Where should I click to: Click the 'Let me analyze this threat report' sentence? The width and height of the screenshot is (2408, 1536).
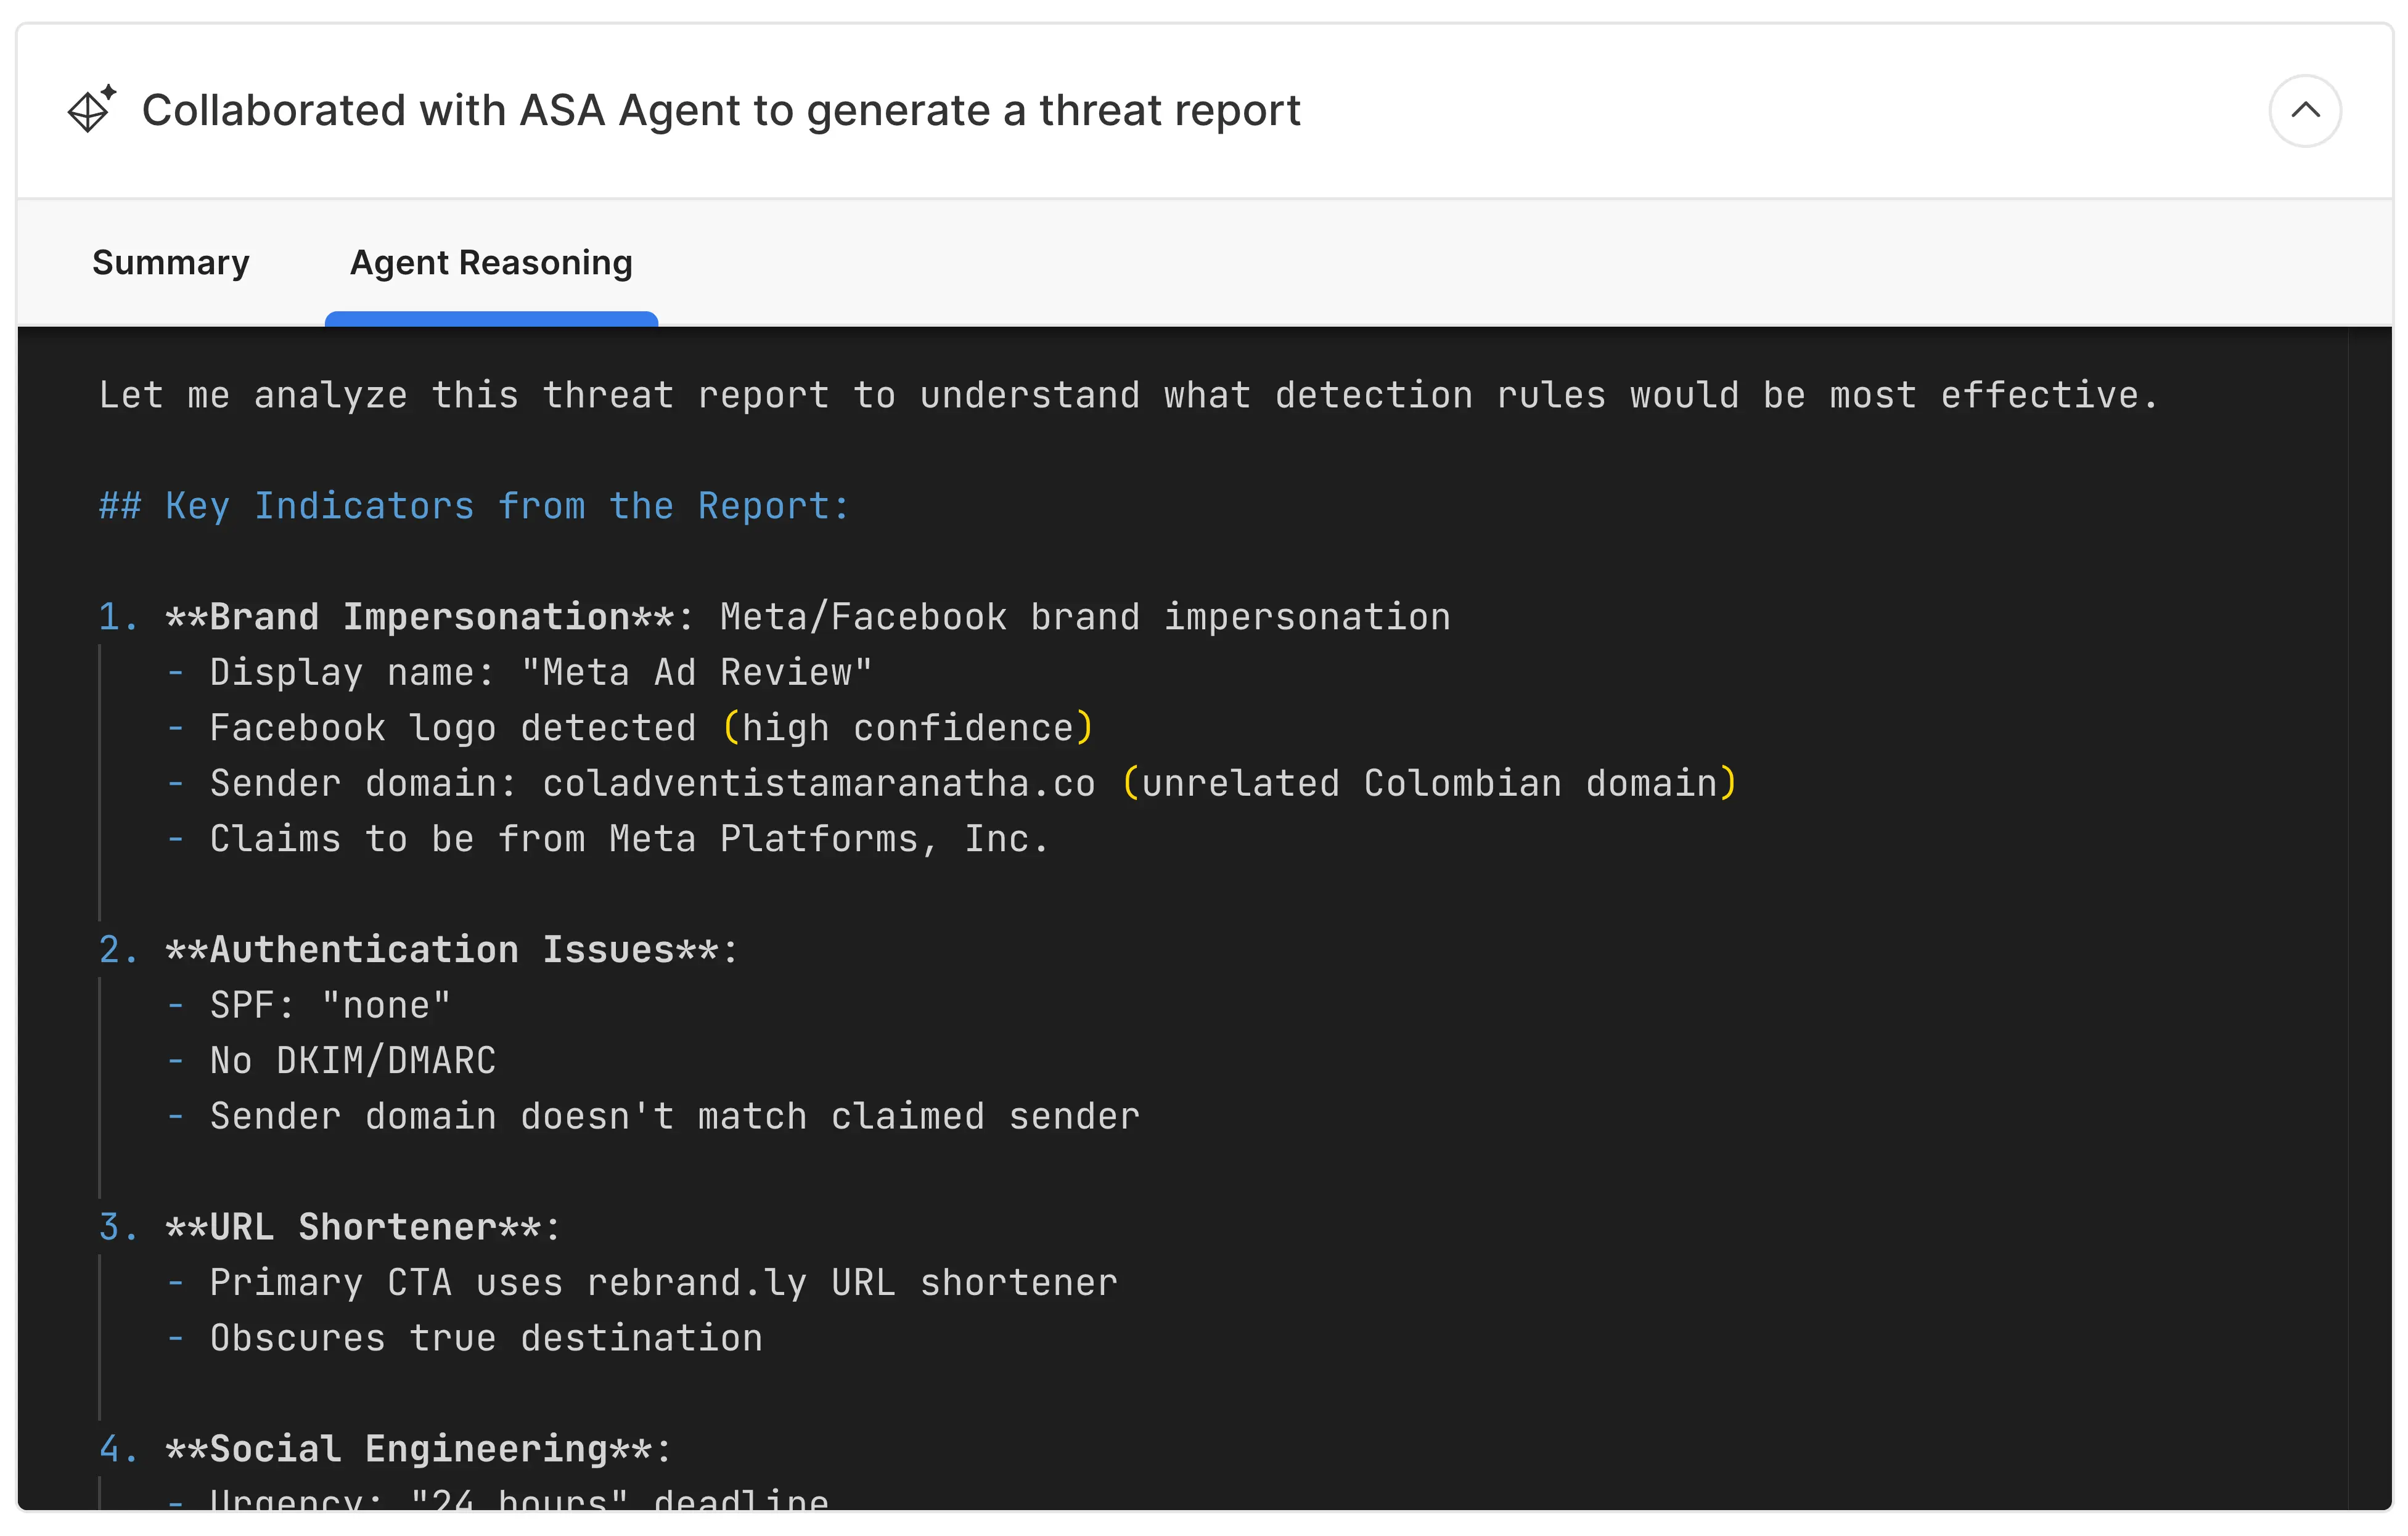click(1128, 395)
